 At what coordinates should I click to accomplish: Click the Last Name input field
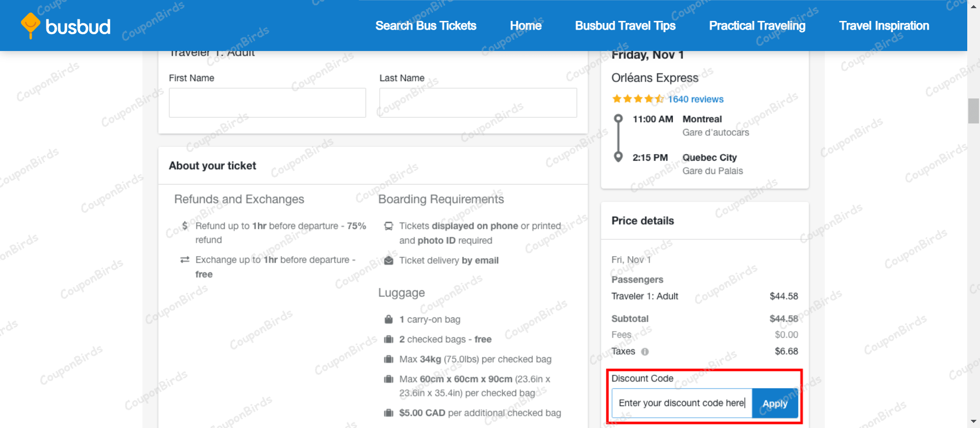click(477, 103)
